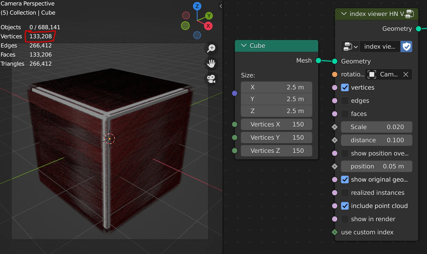Collapse the Cube node
The image size is (427, 254).
[x=244, y=46]
